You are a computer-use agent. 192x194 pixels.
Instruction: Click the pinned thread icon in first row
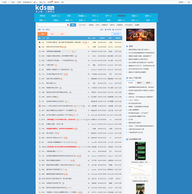[39, 42]
